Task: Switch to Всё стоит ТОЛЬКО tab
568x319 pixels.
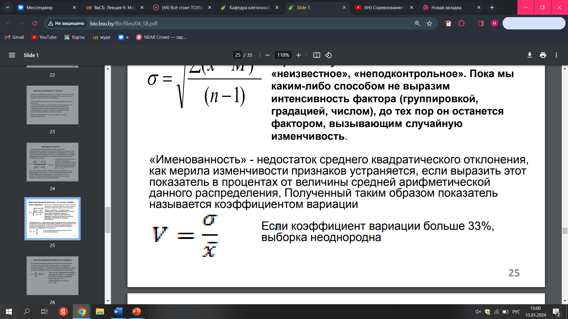Action: (x=182, y=7)
